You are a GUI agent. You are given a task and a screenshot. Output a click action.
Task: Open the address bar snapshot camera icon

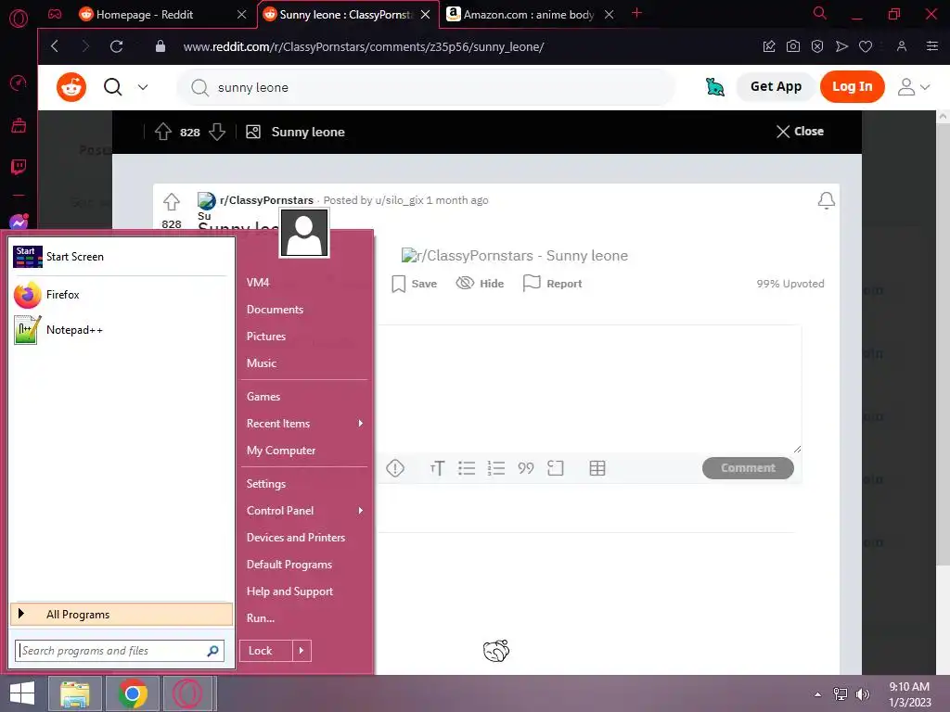coord(792,46)
